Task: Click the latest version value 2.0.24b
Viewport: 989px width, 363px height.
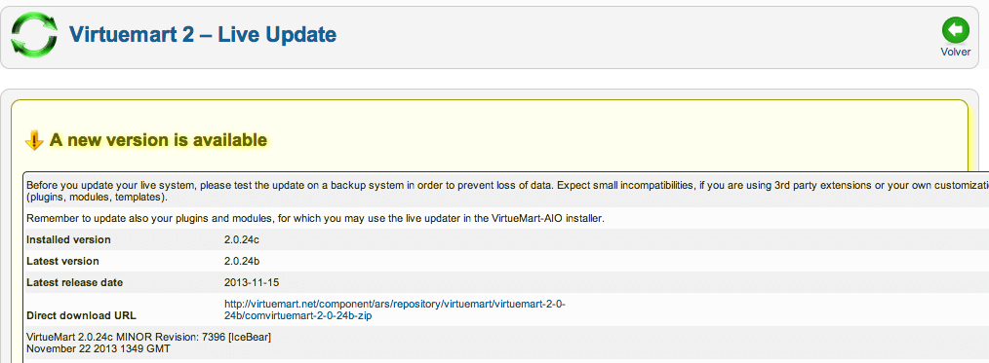Action: [243, 261]
